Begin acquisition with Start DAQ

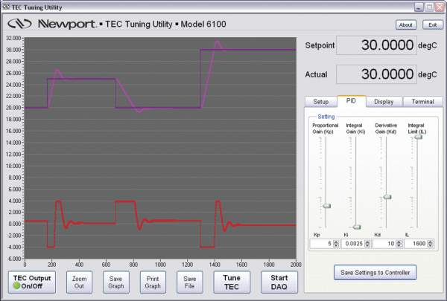click(279, 282)
